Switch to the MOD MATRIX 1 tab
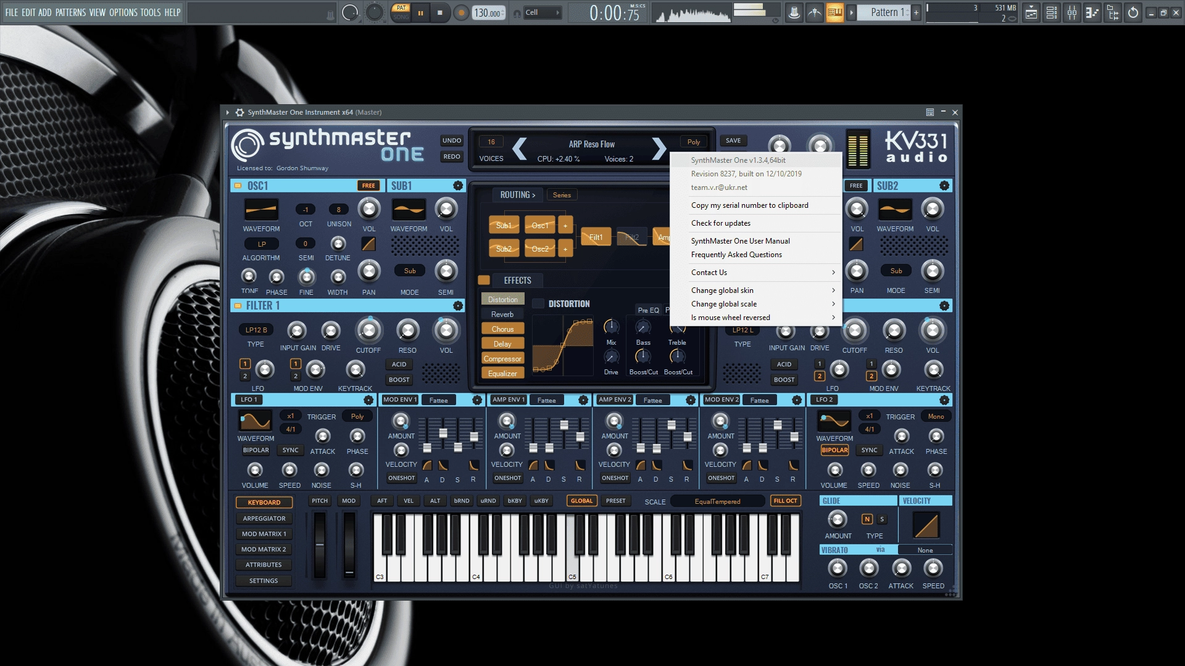The width and height of the screenshot is (1185, 666). point(264,534)
